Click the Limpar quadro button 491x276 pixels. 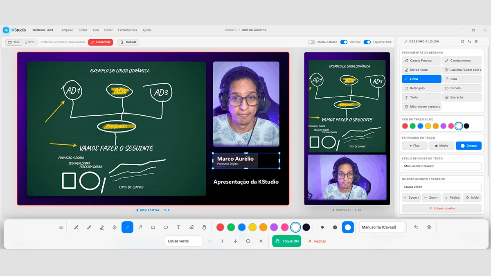[441, 209]
